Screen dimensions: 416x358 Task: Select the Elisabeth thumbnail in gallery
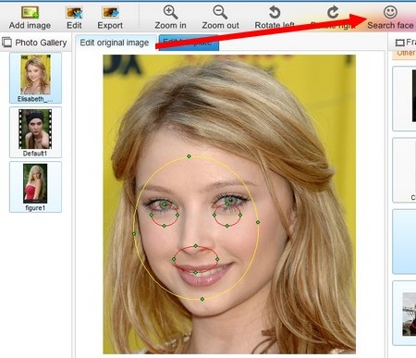pos(35,75)
